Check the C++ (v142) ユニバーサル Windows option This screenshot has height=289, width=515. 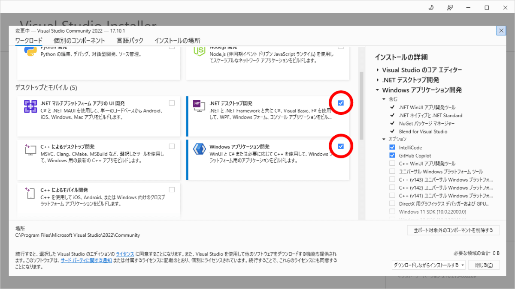(392, 188)
